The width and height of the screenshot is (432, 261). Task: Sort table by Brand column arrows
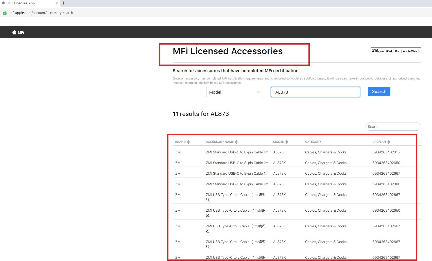click(x=188, y=142)
